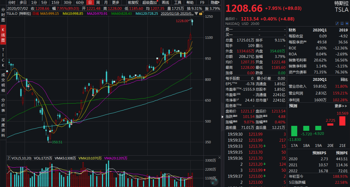Screen dimensions: 350x187
Task: Click the VOL(5,10,20) indicator name
Action: (x=21, y=158)
